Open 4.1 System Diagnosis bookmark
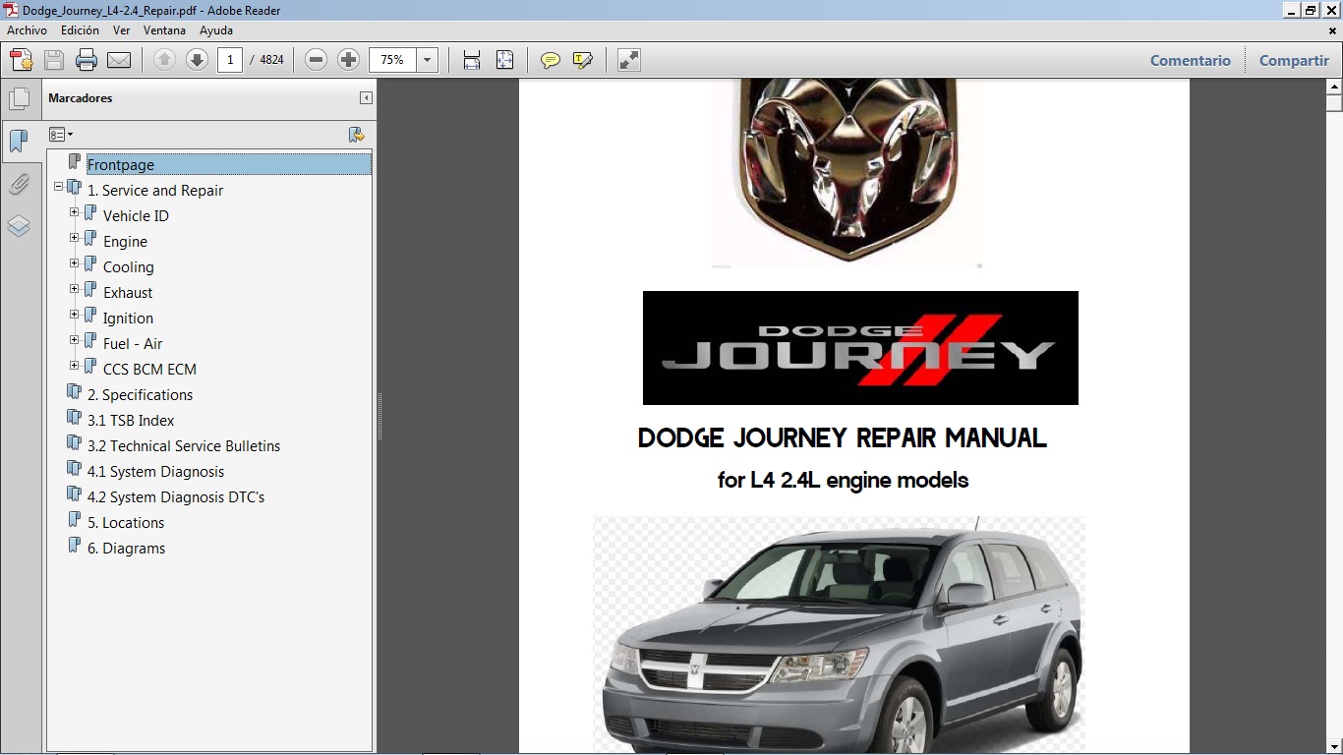The width and height of the screenshot is (1343, 755). [x=155, y=472]
